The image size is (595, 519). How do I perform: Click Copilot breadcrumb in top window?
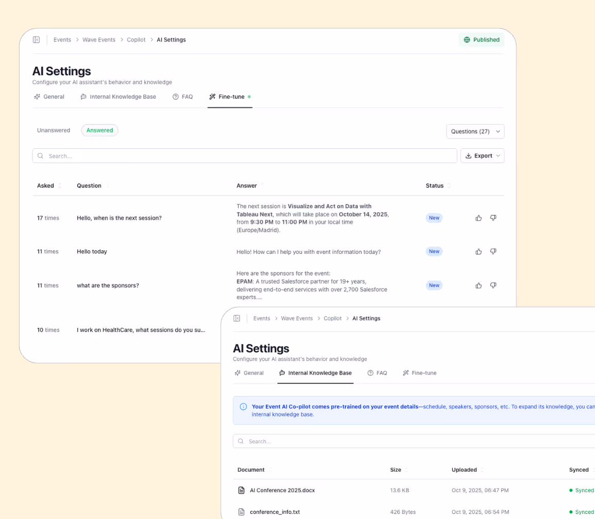[136, 40]
